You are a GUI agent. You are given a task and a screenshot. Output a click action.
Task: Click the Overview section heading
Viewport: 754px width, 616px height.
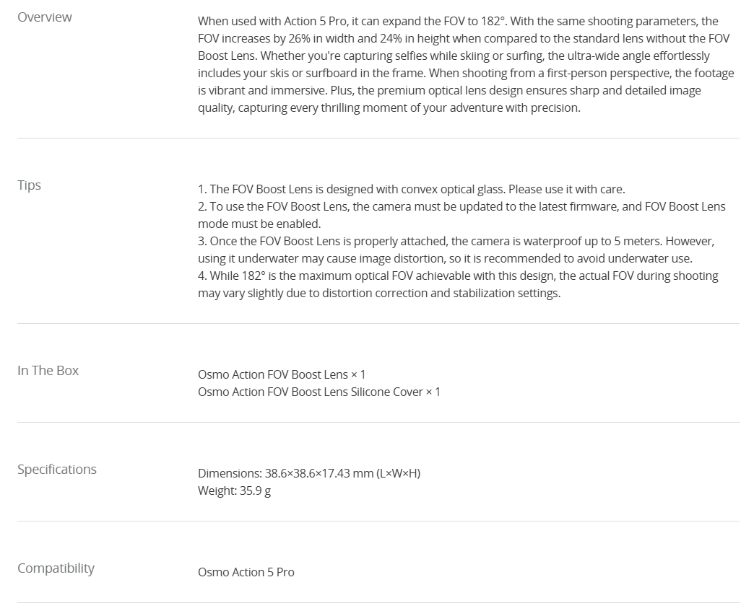pos(45,17)
